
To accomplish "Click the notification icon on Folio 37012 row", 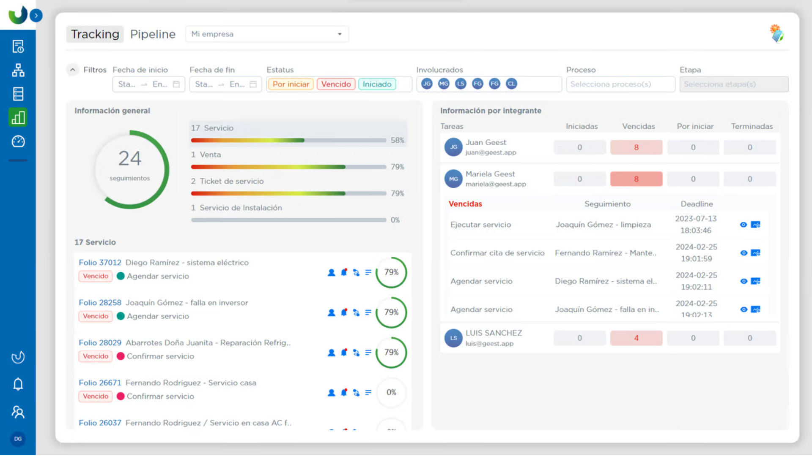I will (x=344, y=272).
